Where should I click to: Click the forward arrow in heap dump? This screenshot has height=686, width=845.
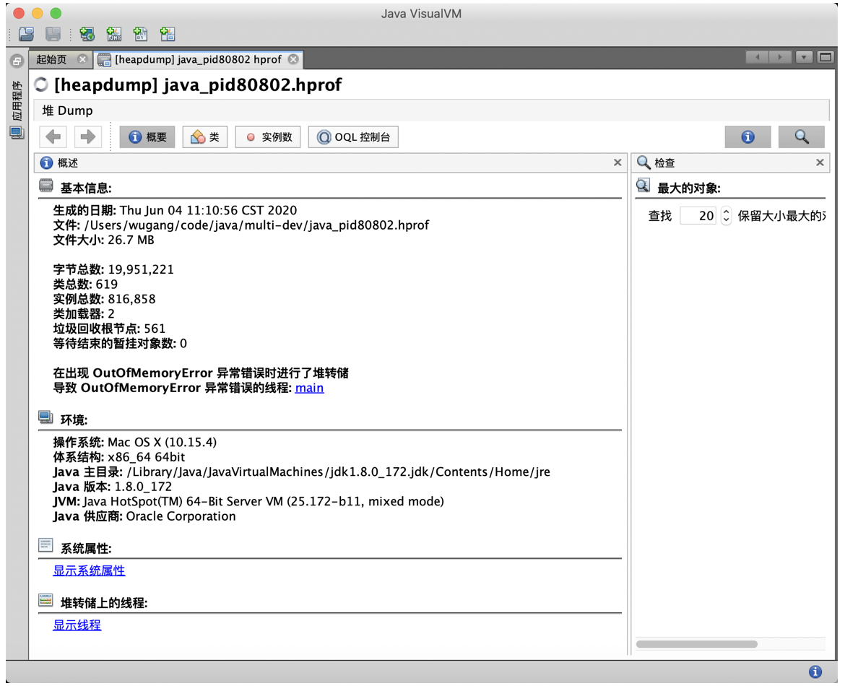click(88, 137)
